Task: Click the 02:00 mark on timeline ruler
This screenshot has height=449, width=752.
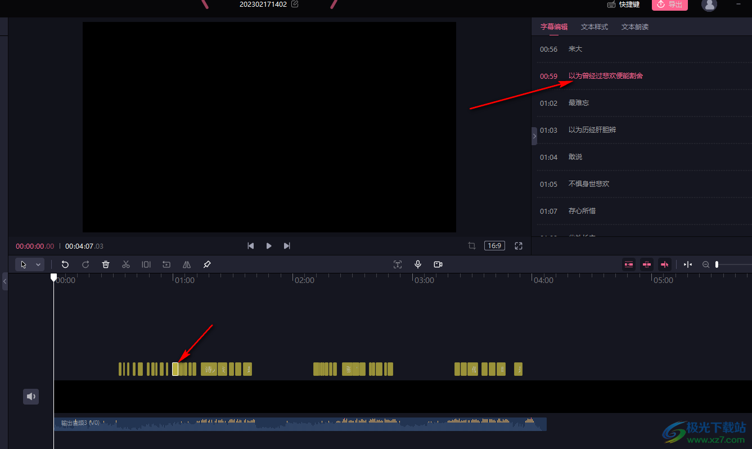Action: [304, 280]
